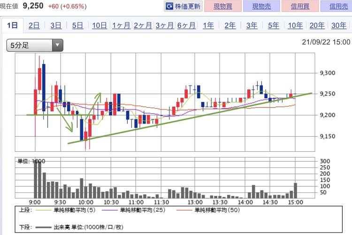Click the 9,150 price axis label
Viewport: 352px width, 235px height.
(327, 136)
